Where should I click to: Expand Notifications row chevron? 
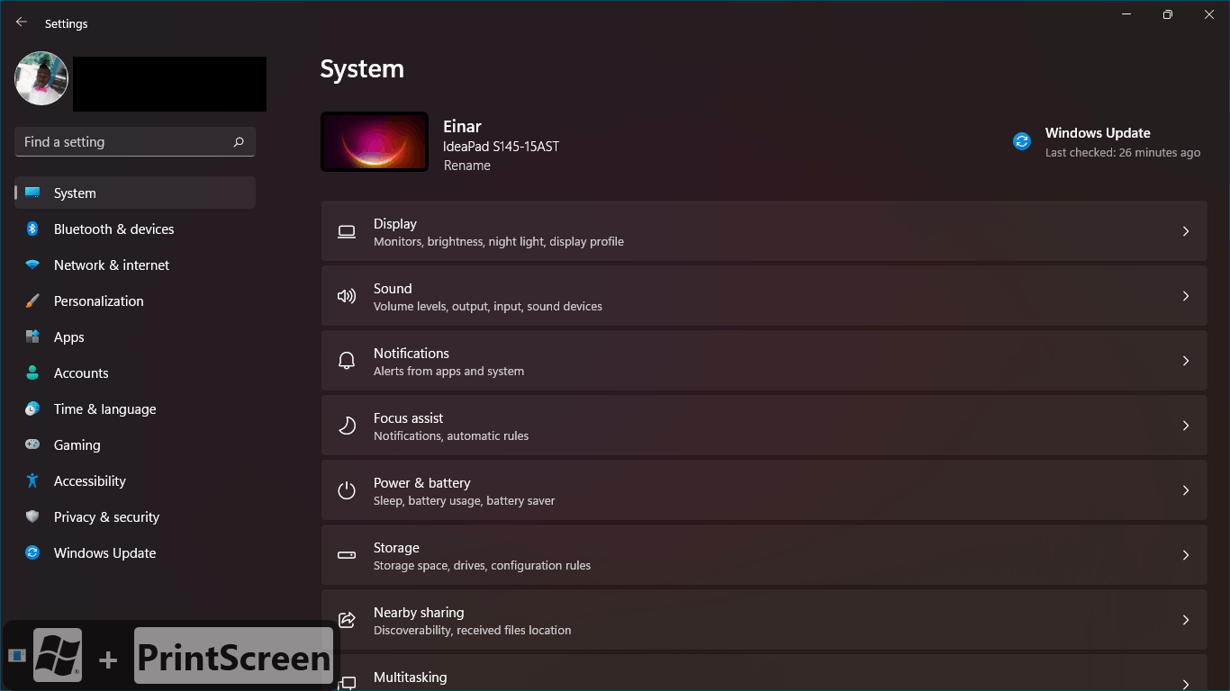1186,361
